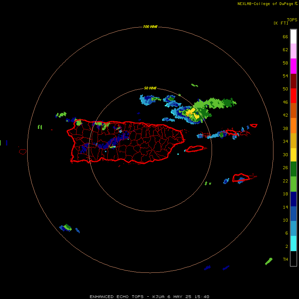This screenshot has height=299, width=299.
Task: Click the bright red legend swatch
Action: coord(293,96)
